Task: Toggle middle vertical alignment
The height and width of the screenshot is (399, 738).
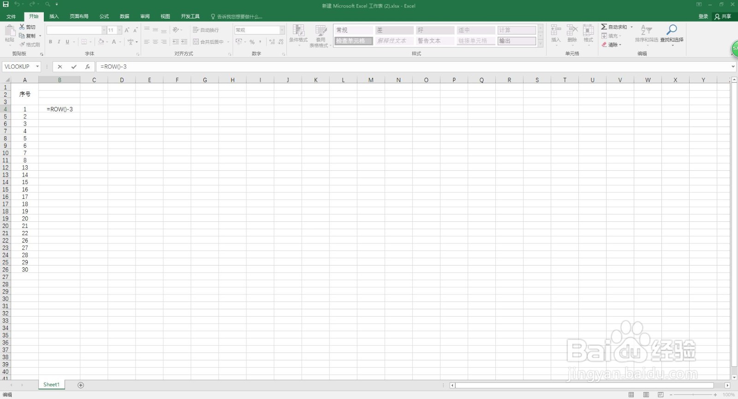Action: pyautogui.click(x=155, y=30)
